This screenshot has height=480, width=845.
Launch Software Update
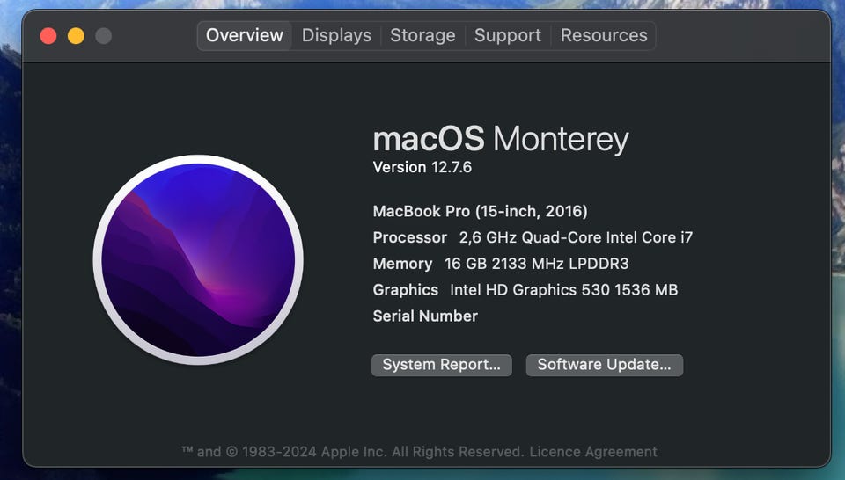(604, 365)
